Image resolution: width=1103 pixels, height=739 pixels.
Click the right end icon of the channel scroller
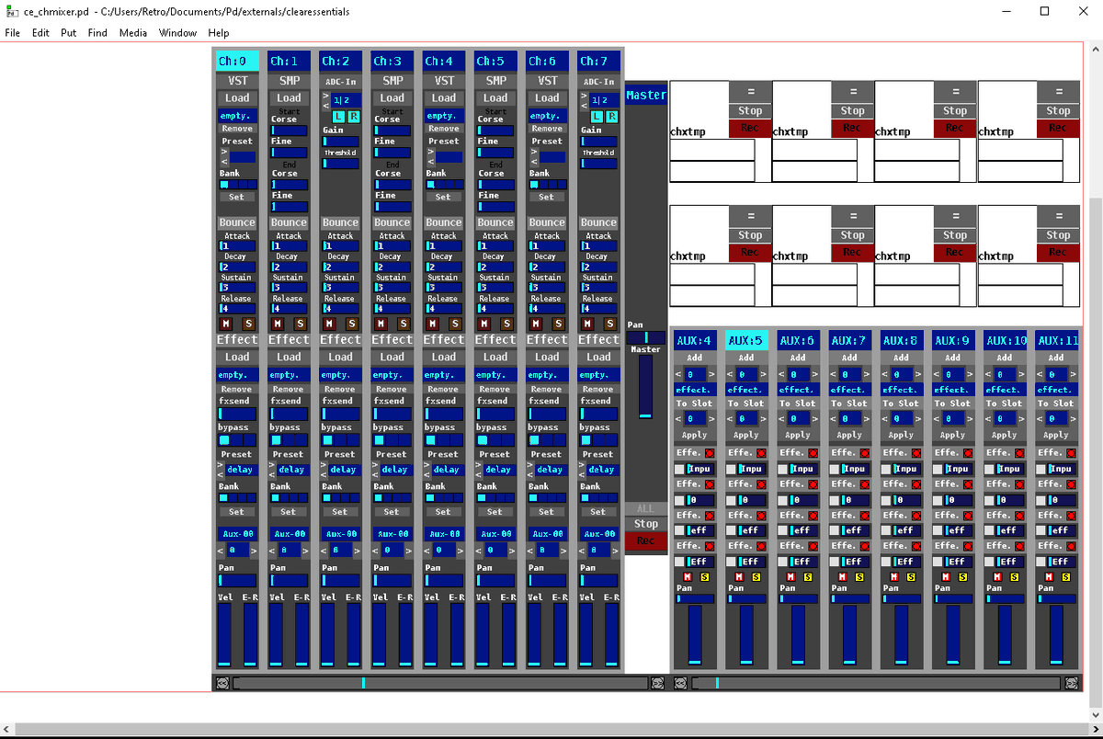click(657, 683)
